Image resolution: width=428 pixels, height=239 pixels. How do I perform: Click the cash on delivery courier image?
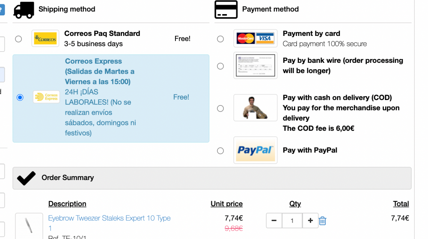click(255, 108)
